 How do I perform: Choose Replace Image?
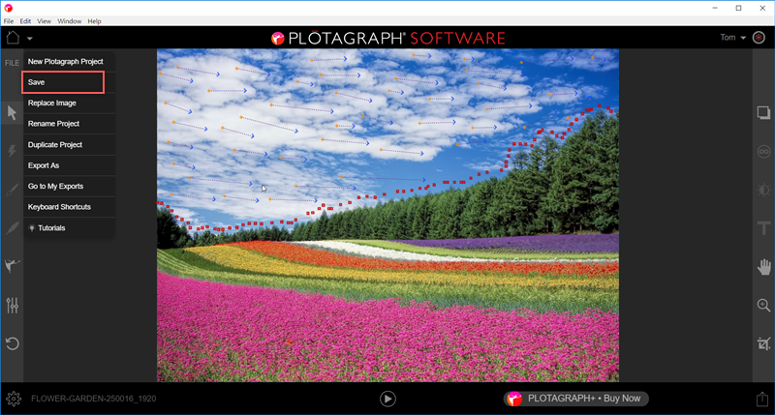coord(69,104)
